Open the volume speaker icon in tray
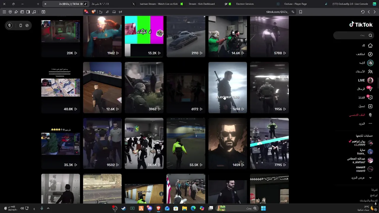The width and height of the screenshot is (379, 213). tap(22, 208)
